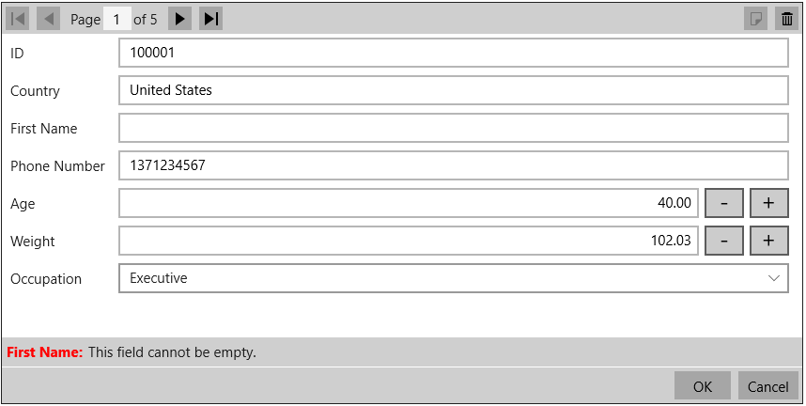Decrease Weight with minus button
Viewport: 806px width, 406px height.
tap(723, 241)
